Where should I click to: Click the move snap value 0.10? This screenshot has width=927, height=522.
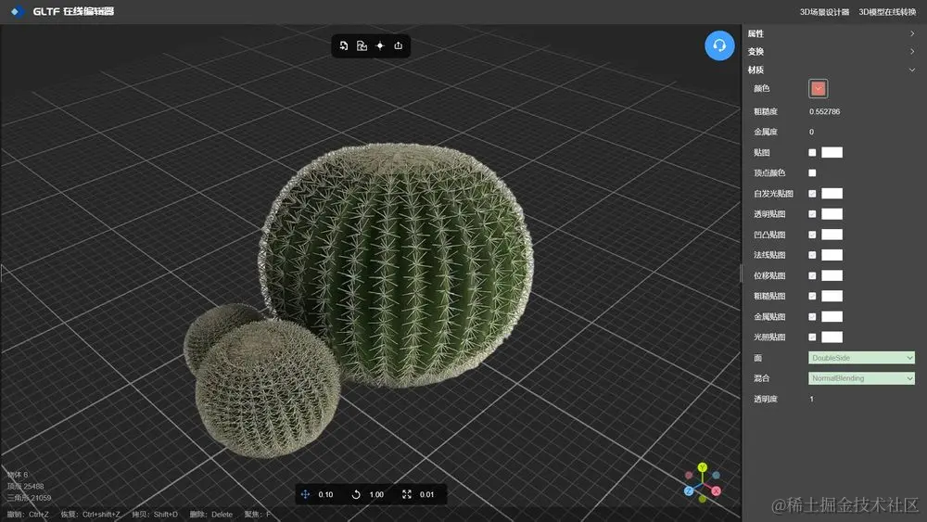pyautogui.click(x=325, y=495)
